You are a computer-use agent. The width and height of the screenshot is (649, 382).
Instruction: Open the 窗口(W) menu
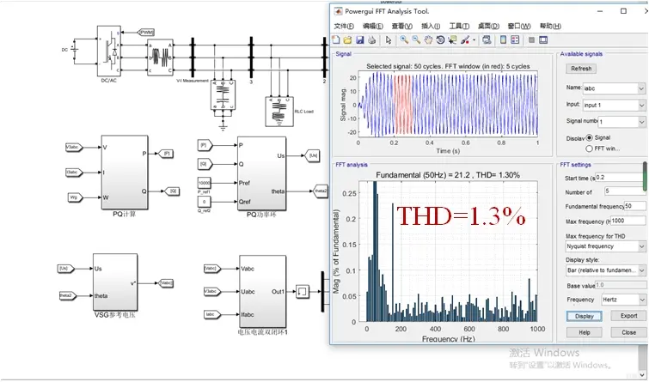[519, 26]
